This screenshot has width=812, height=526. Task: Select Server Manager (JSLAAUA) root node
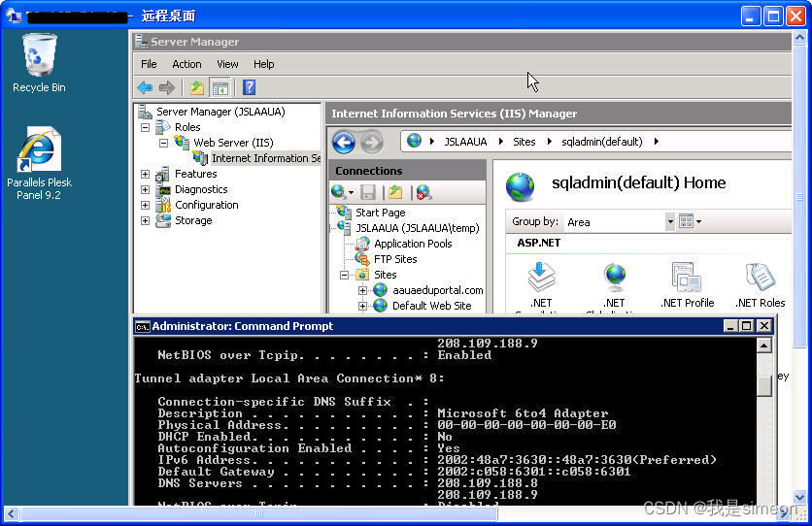point(220,112)
